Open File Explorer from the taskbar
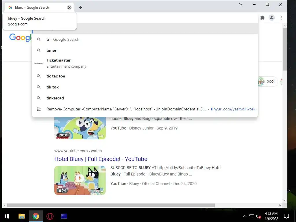296x222 pixels. point(21,216)
